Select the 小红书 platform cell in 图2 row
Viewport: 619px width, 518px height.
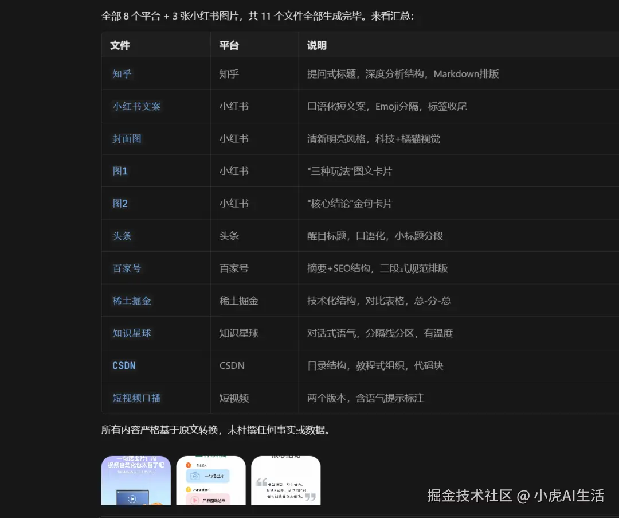(x=234, y=204)
